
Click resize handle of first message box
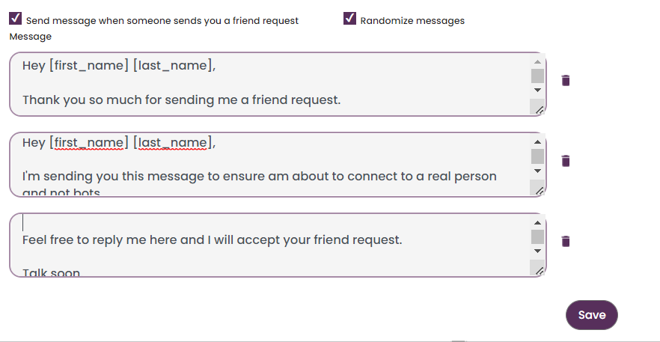(x=538, y=109)
